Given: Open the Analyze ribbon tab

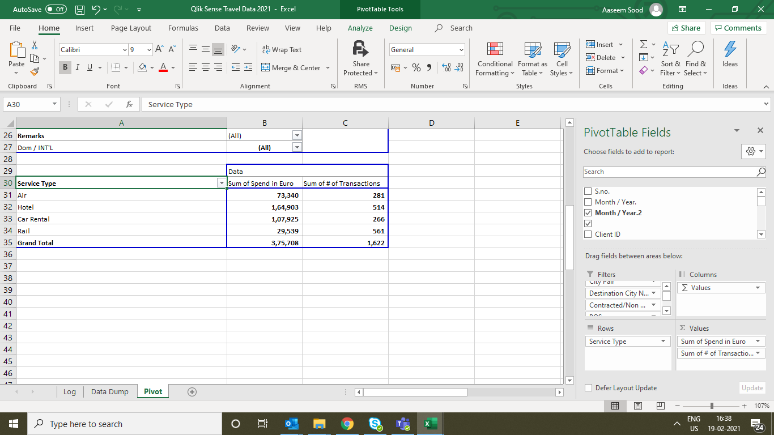Looking at the screenshot, I should (x=360, y=28).
